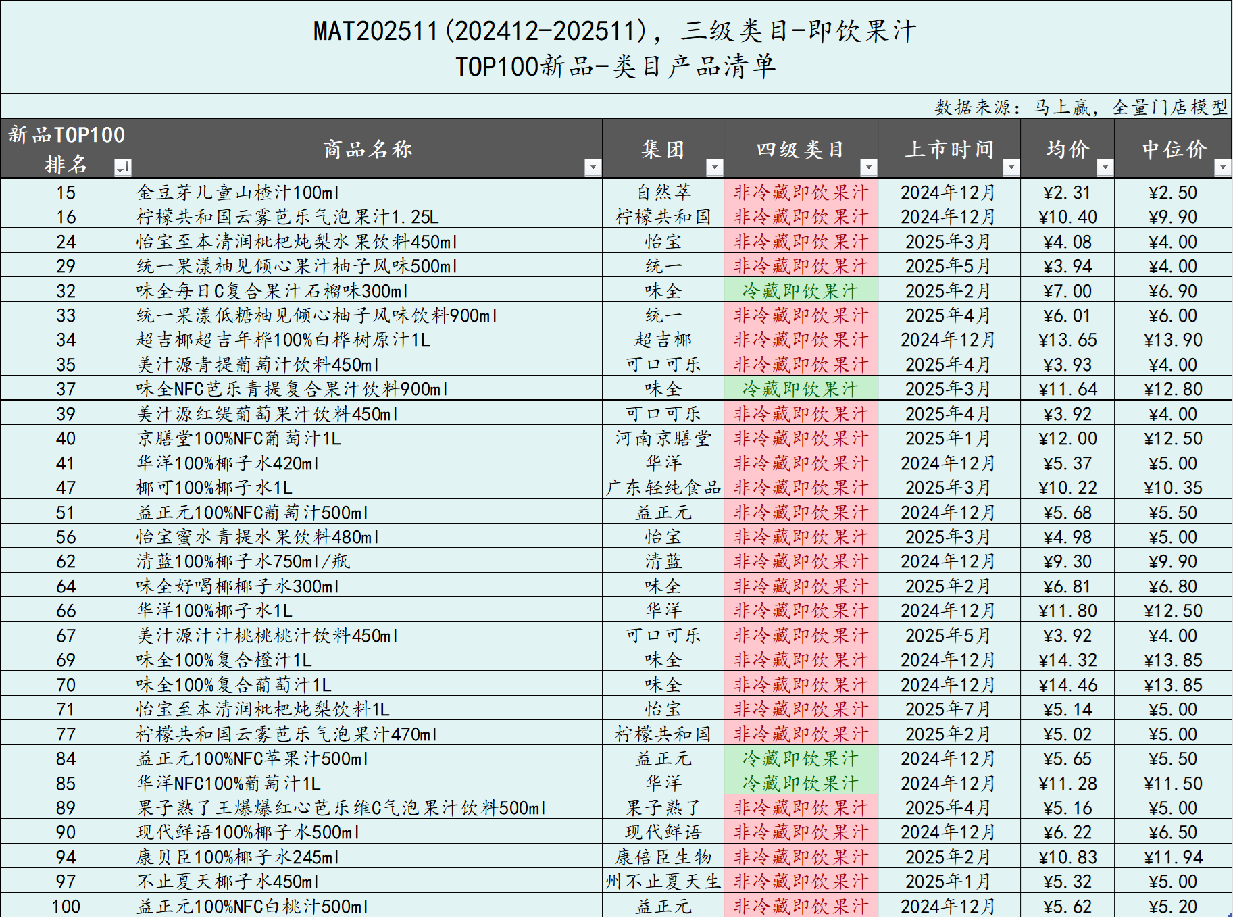Select the 数据来源 note cell

click(x=1080, y=107)
